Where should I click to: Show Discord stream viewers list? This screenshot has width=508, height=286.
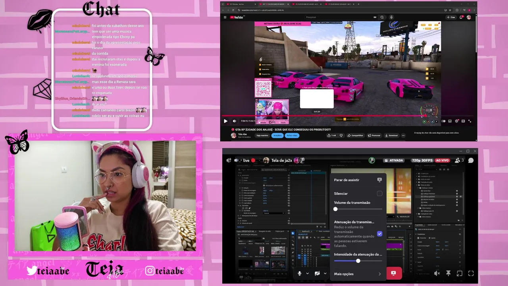click(x=460, y=160)
